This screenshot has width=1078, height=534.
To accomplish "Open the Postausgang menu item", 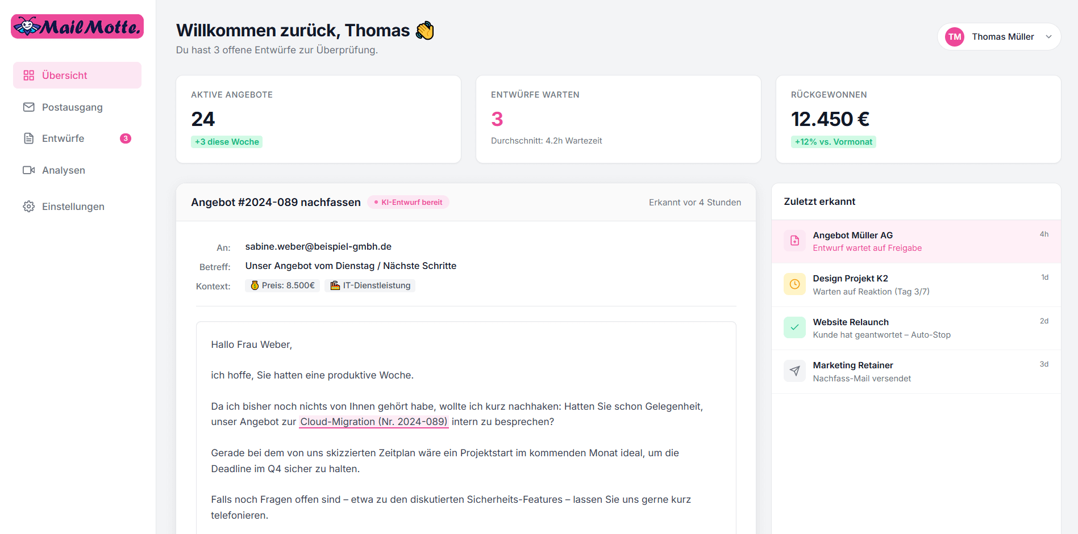I will click(72, 107).
